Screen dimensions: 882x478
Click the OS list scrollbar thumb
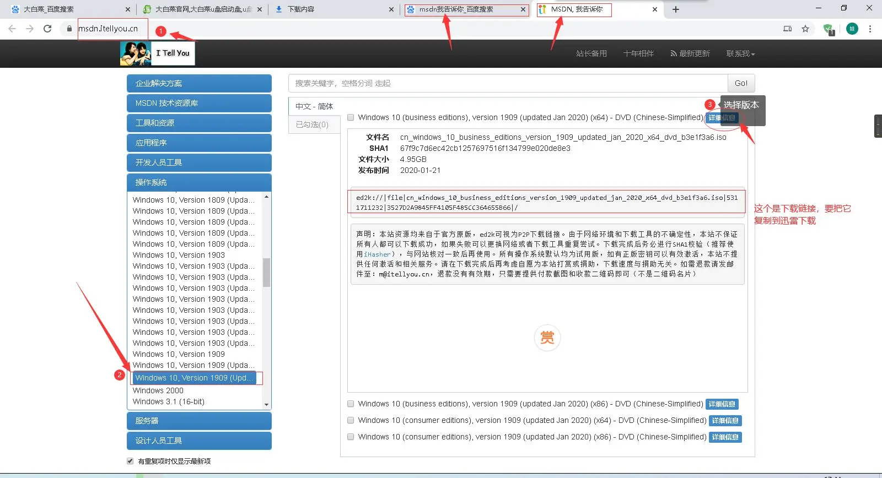point(267,272)
